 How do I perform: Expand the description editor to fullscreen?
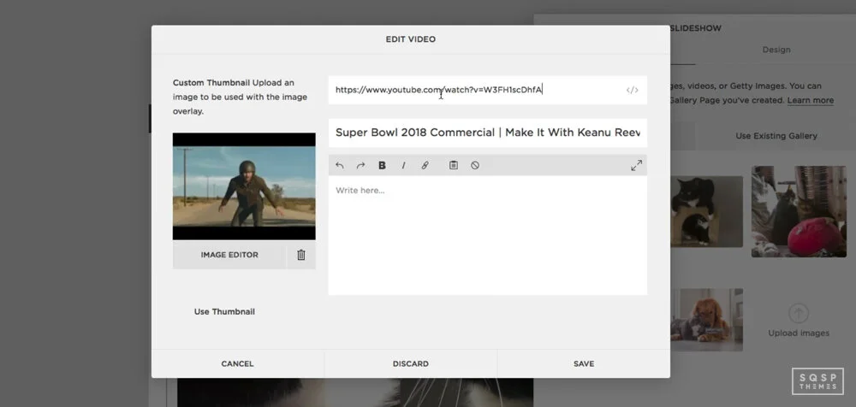coord(637,165)
